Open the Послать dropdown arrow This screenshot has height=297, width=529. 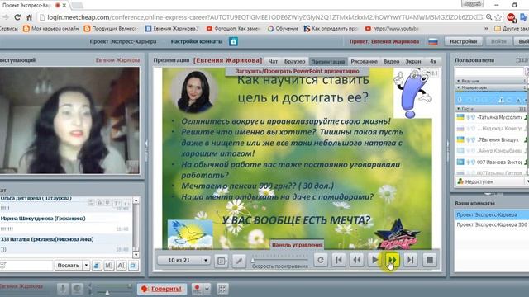(86, 266)
